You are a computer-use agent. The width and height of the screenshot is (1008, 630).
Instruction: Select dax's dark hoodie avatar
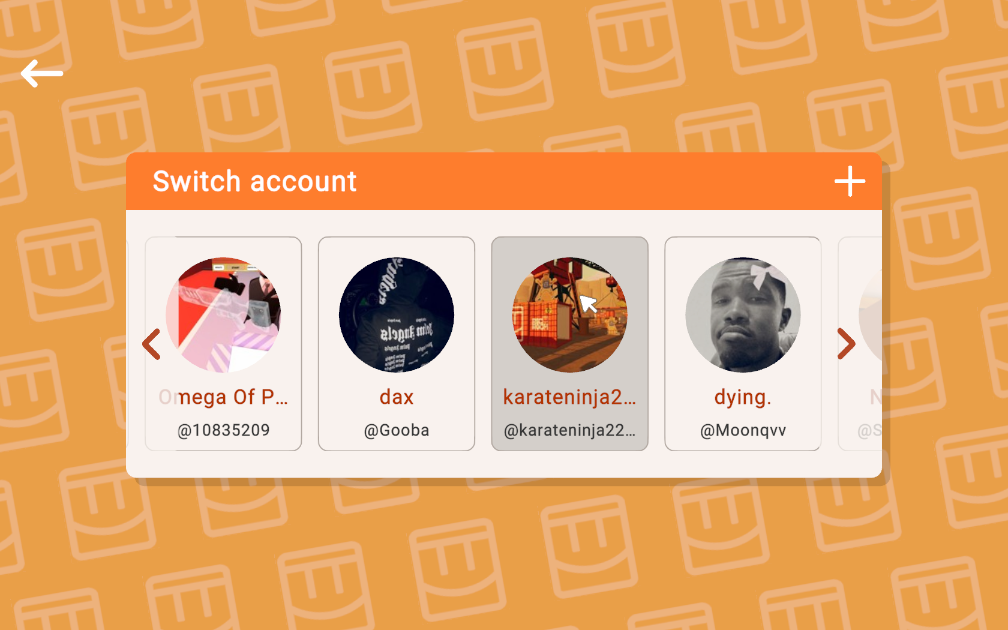tap(397, 315)
